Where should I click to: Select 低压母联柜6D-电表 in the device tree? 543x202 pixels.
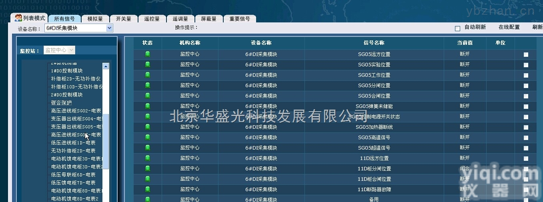[73, 175]
